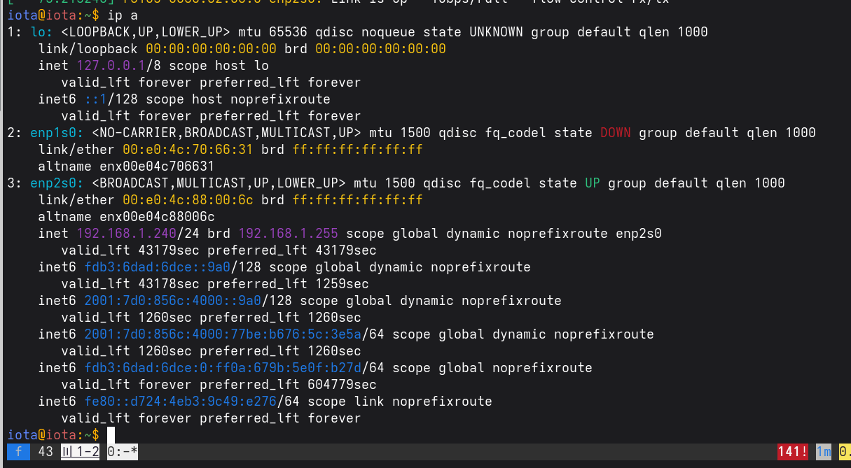
Task: Click MAC address 00:e0:4c:70:66:31
Action: pos(188,149)
